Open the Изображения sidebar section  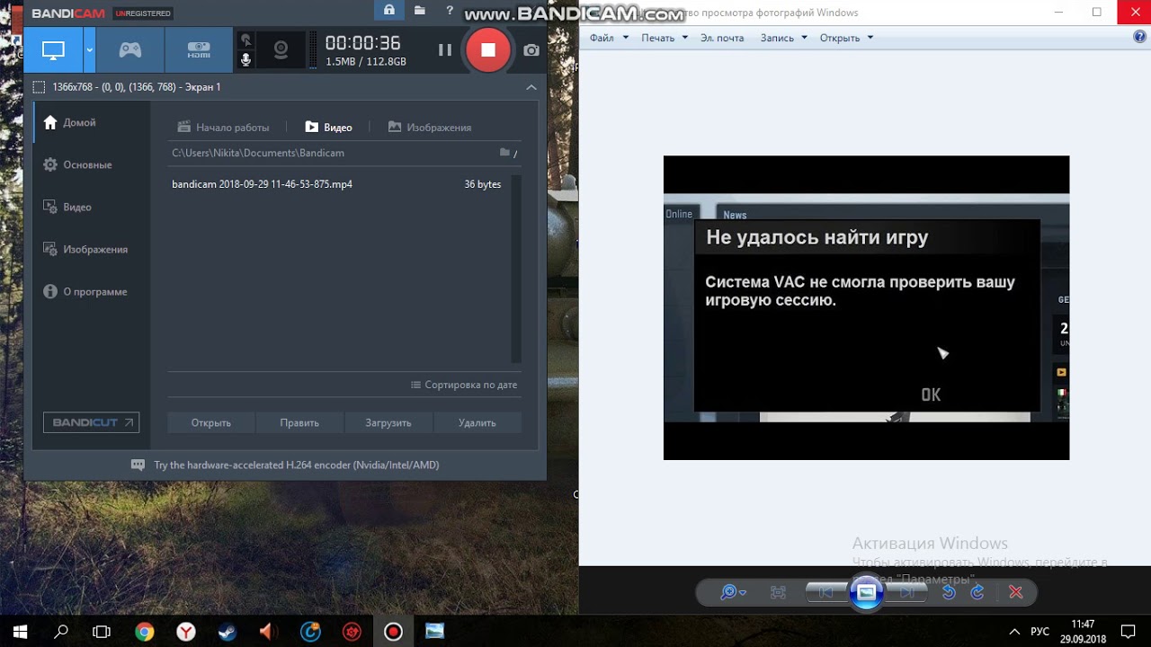click(x=91, y=249)
